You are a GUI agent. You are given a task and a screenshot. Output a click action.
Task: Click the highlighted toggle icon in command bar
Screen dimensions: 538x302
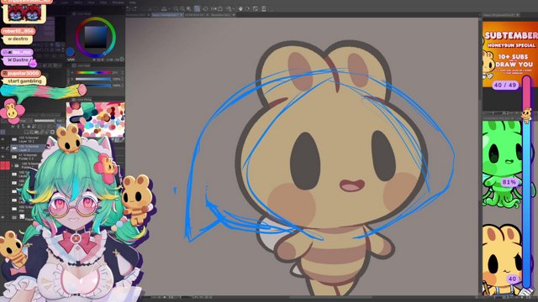(x=198, y=8)
